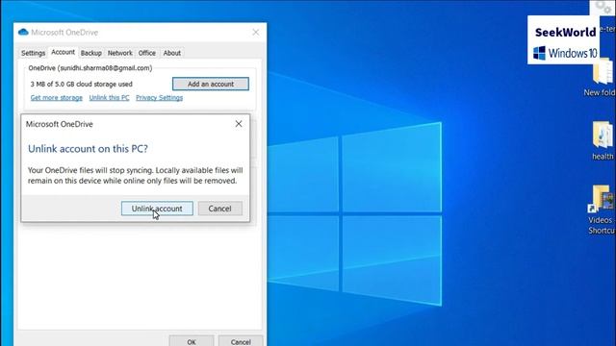Click Cancel at the bottom of the OneDrive settings
Image resolution: width=616 pixels, height=346 pixels.
coord(241,341)
